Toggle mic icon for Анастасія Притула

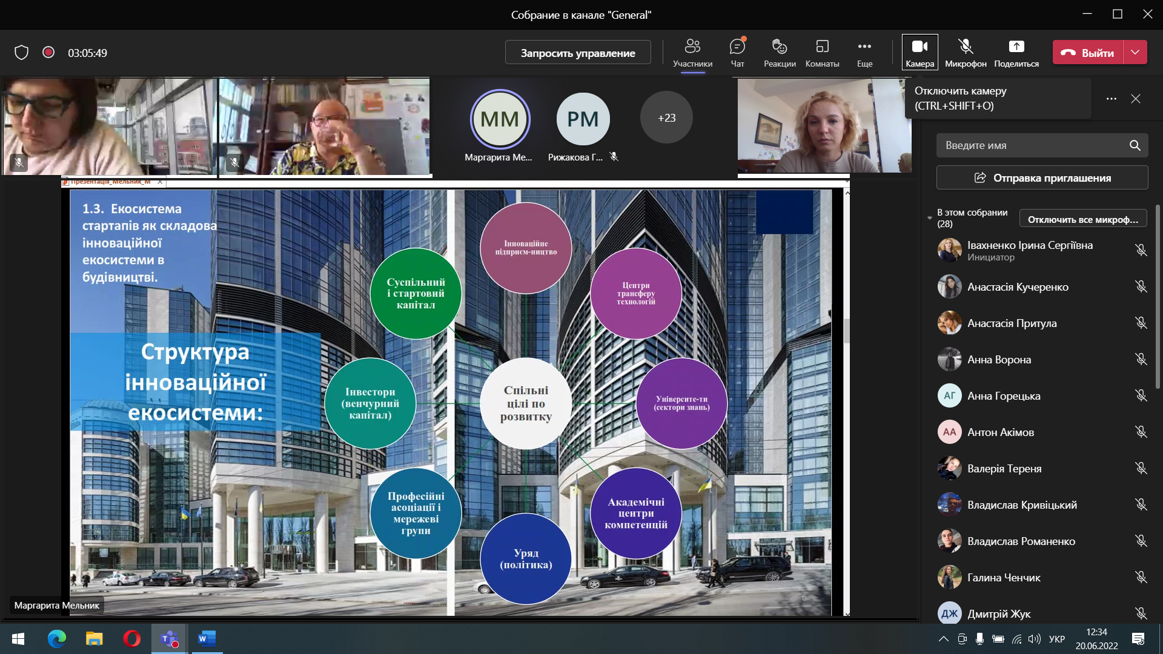1141,323
